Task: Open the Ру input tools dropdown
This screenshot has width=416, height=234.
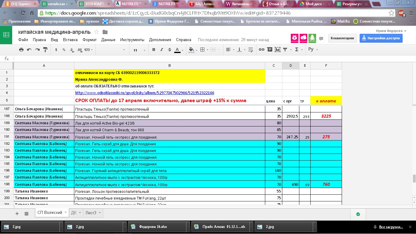Action: pos(313,50)
